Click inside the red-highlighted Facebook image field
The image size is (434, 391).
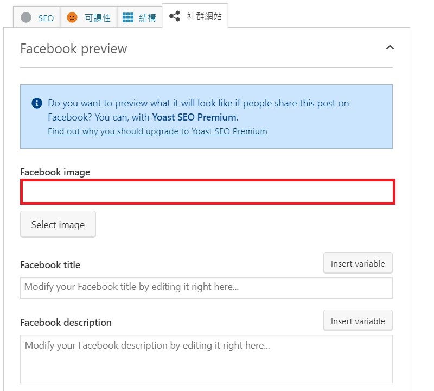[207, 192]
